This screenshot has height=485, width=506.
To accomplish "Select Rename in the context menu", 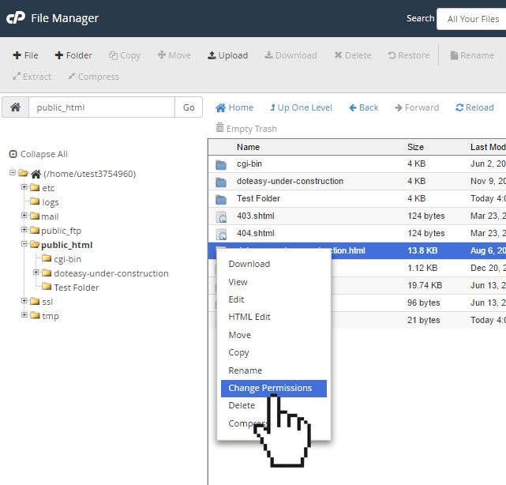I will coord(245,370).
